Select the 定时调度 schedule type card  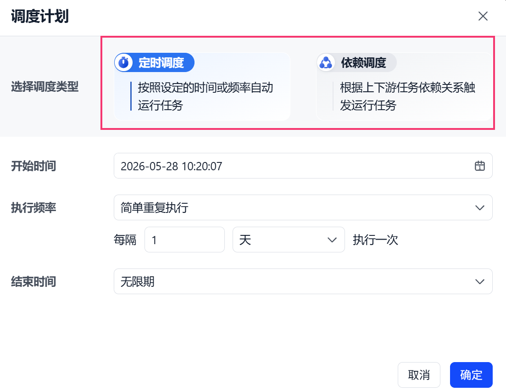tap(202, 87)
